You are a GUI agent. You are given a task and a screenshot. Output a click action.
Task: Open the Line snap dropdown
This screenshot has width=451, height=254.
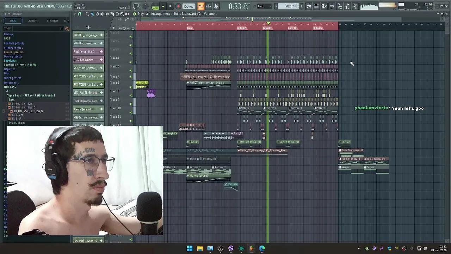265,6
